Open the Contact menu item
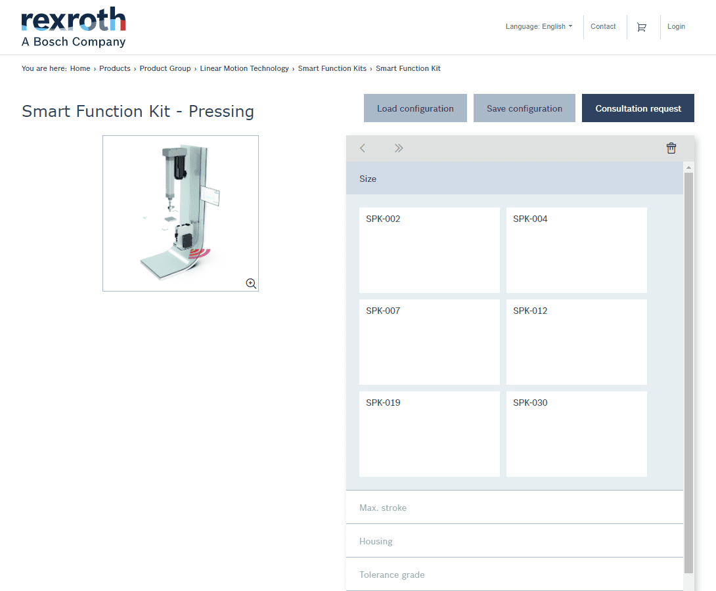 tap(603, 27)
